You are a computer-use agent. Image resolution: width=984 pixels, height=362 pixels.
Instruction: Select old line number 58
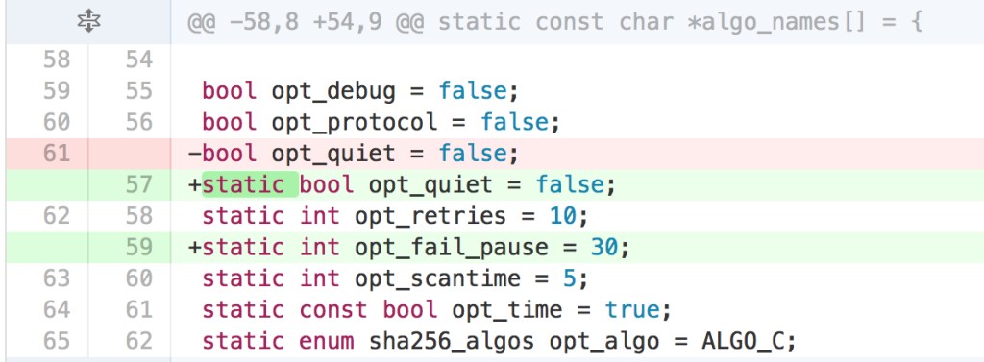[57, 60]
